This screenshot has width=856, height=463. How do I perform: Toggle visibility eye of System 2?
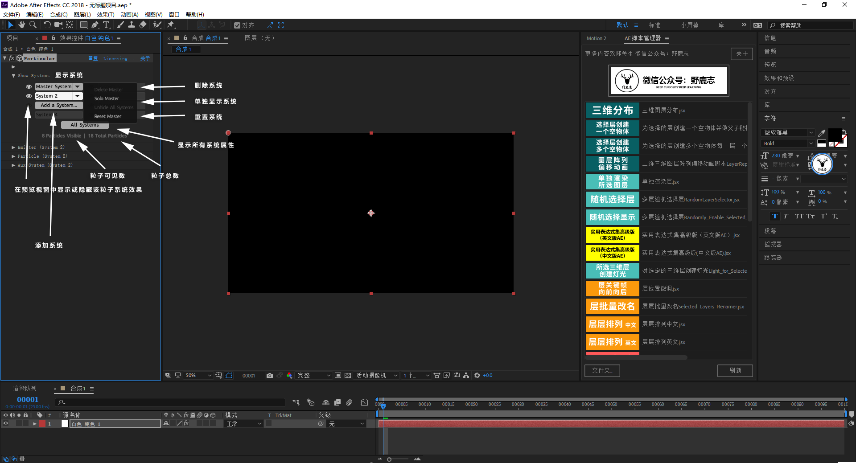29,96
